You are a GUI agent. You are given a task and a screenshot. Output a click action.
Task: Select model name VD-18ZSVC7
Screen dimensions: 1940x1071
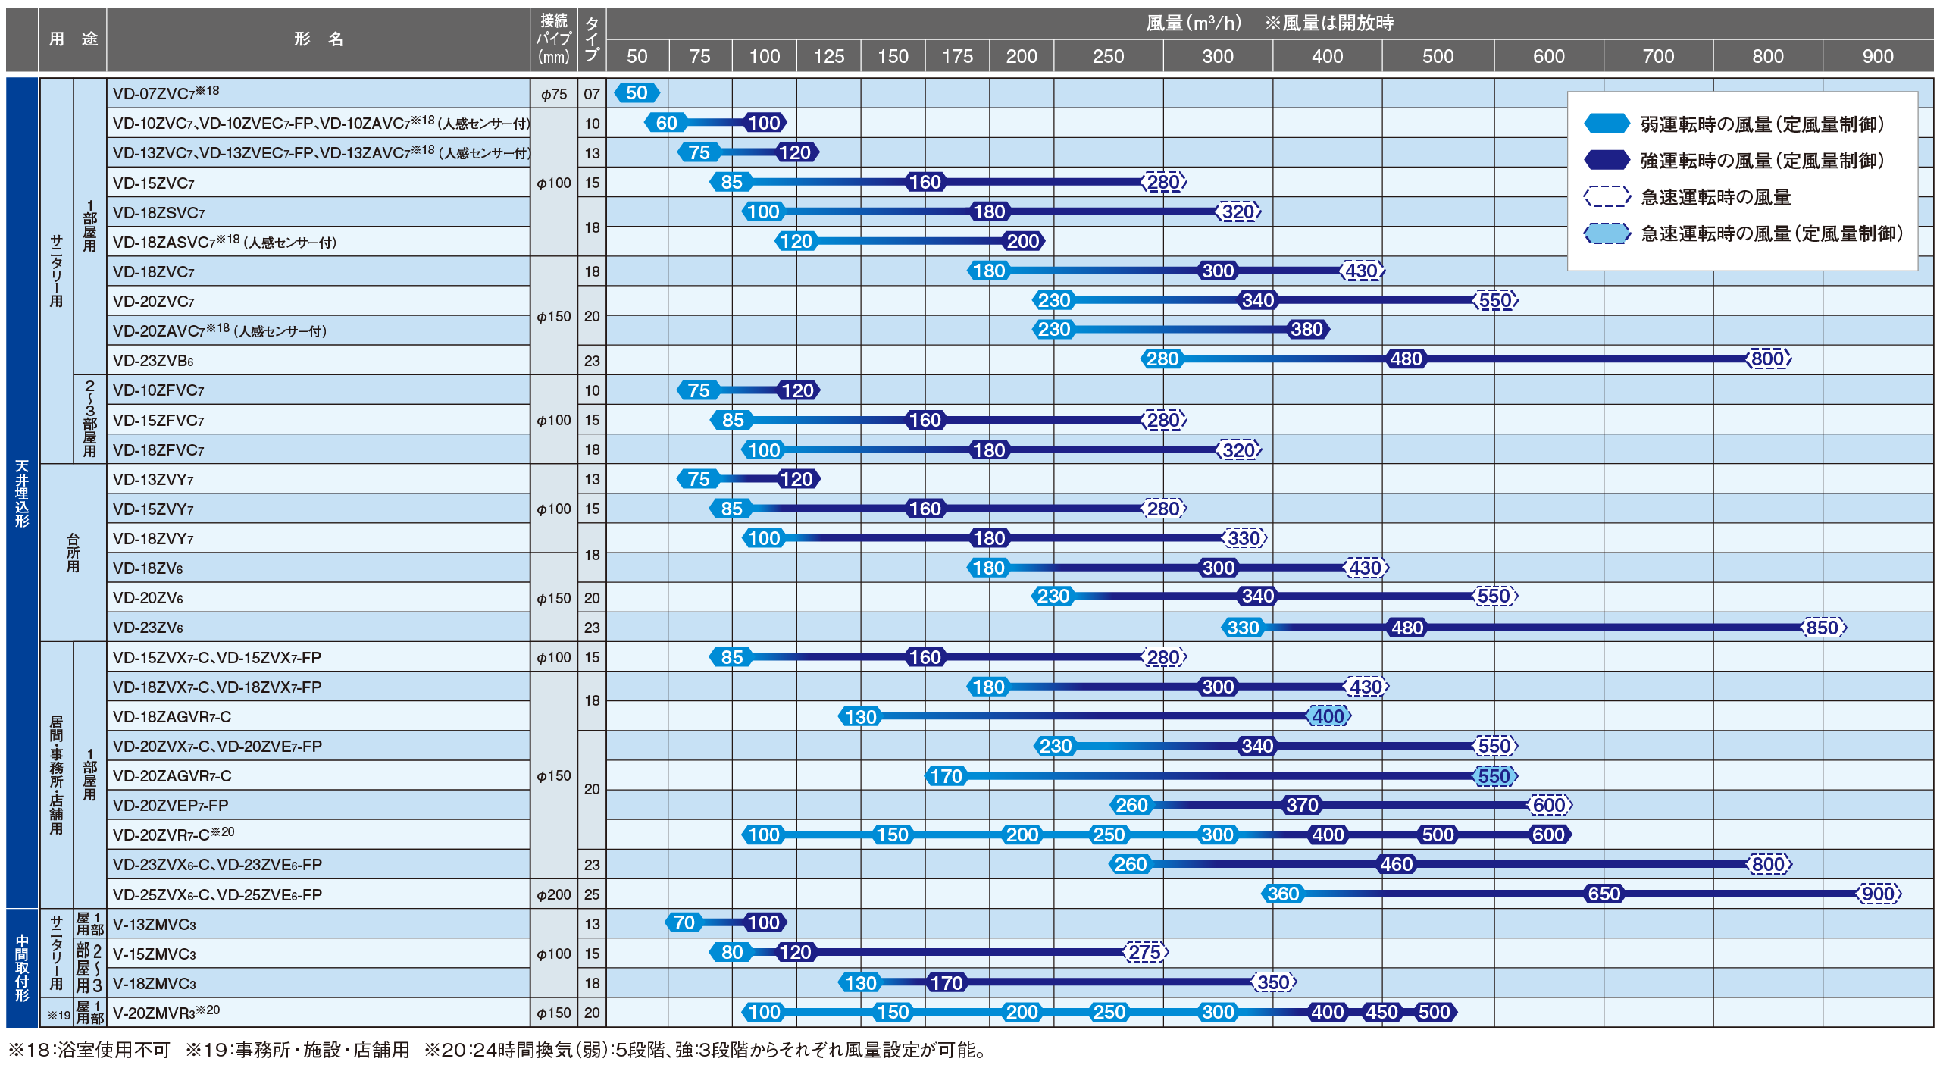pos(158,213)
